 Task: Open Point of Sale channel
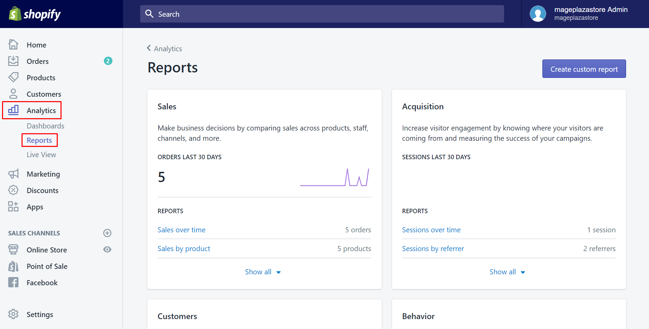(x=47, y=266)
